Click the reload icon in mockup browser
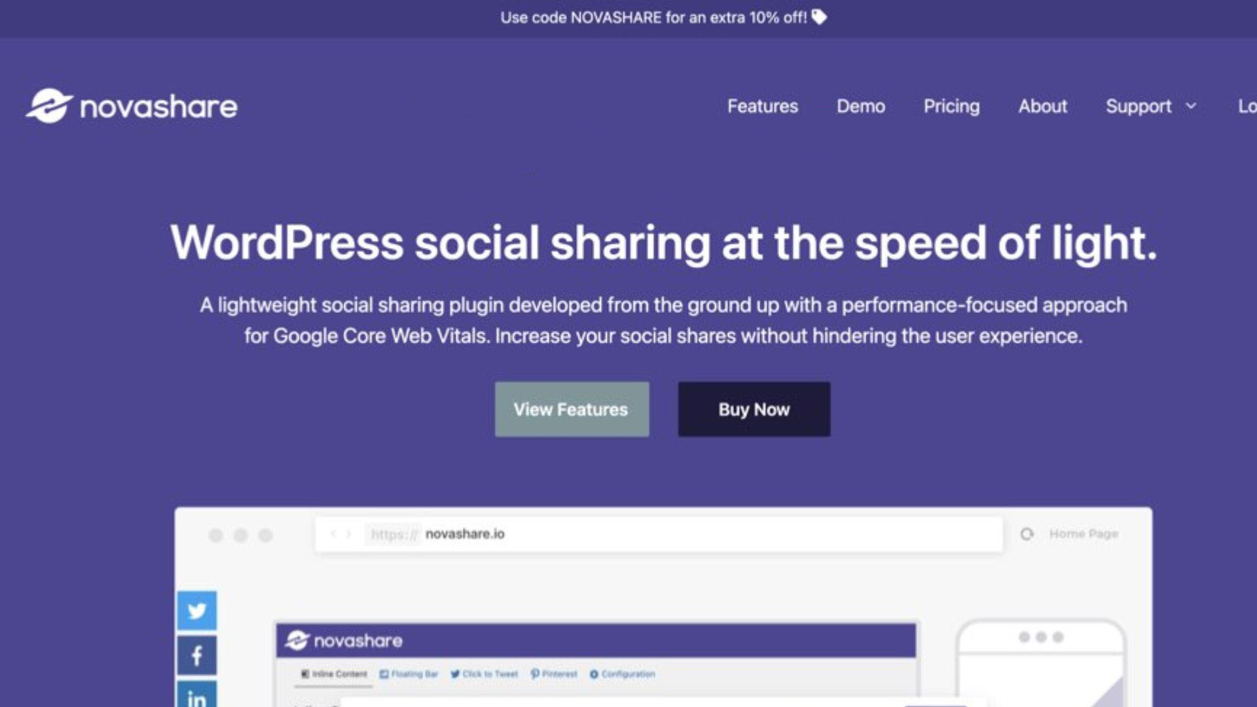1257x707 pixels. (x=1027, y=534)
